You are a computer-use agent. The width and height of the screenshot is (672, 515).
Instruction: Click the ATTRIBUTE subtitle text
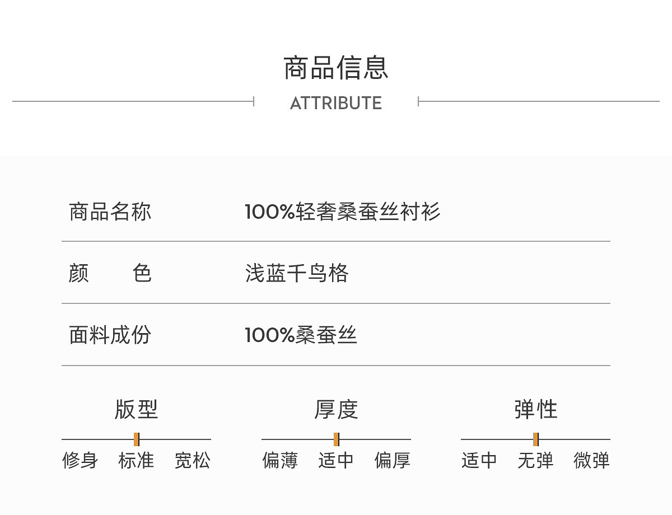click(x=336, y=103)
